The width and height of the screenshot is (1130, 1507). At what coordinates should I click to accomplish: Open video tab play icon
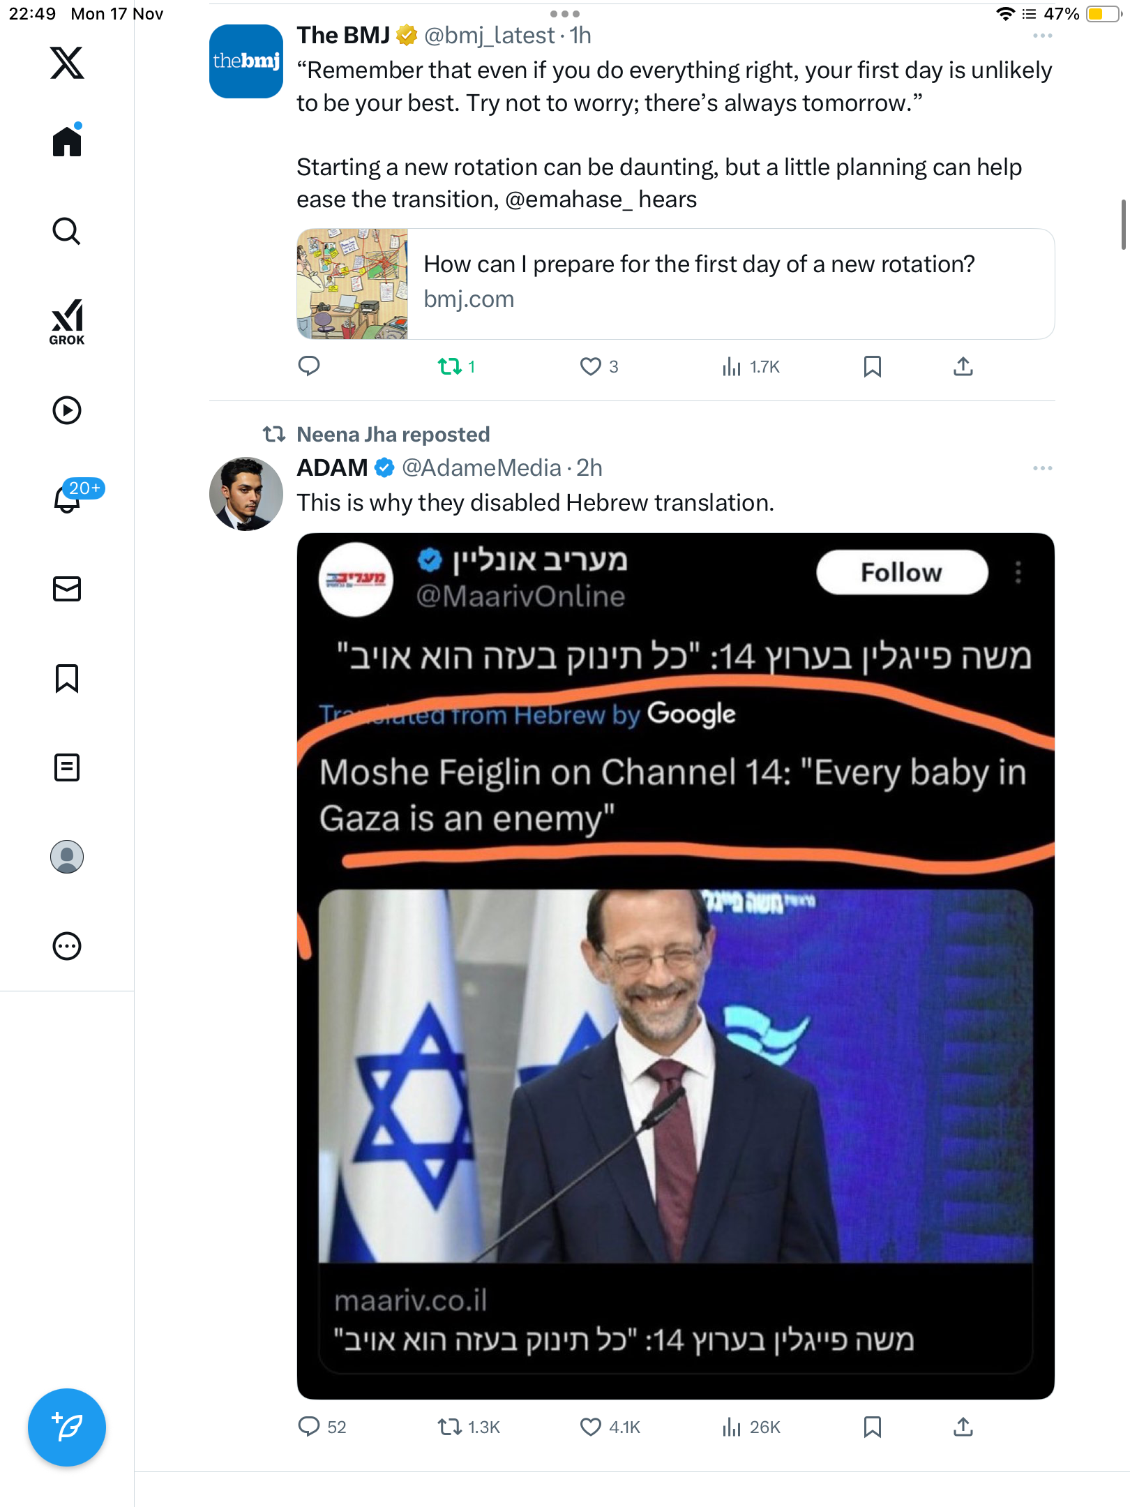point(67,410)
